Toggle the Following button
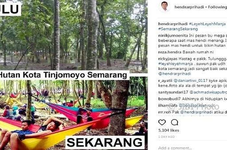The width and height of the screenshot is (227, 150). [x=218, y=7]
